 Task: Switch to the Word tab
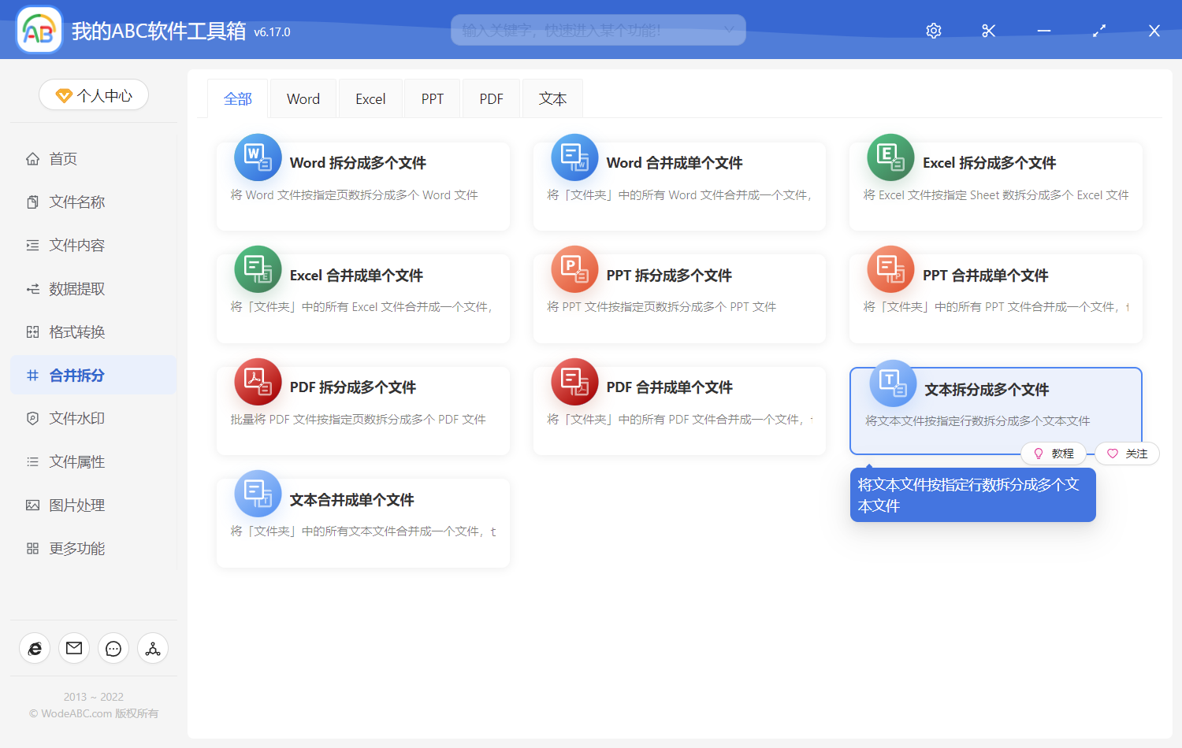pos(303,98)
